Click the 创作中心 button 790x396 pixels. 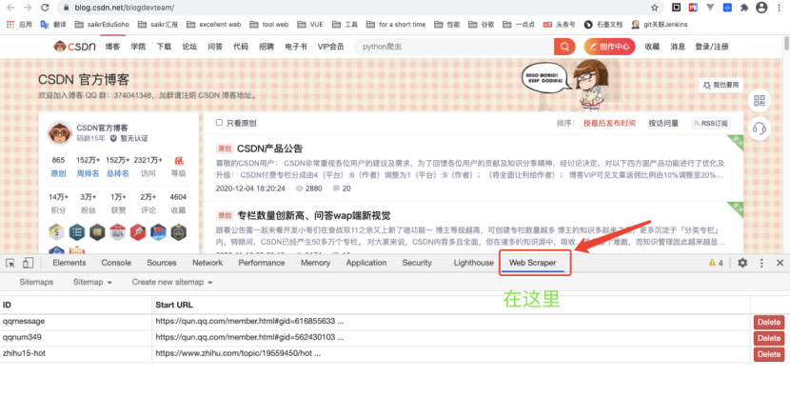tap(609, 47)
